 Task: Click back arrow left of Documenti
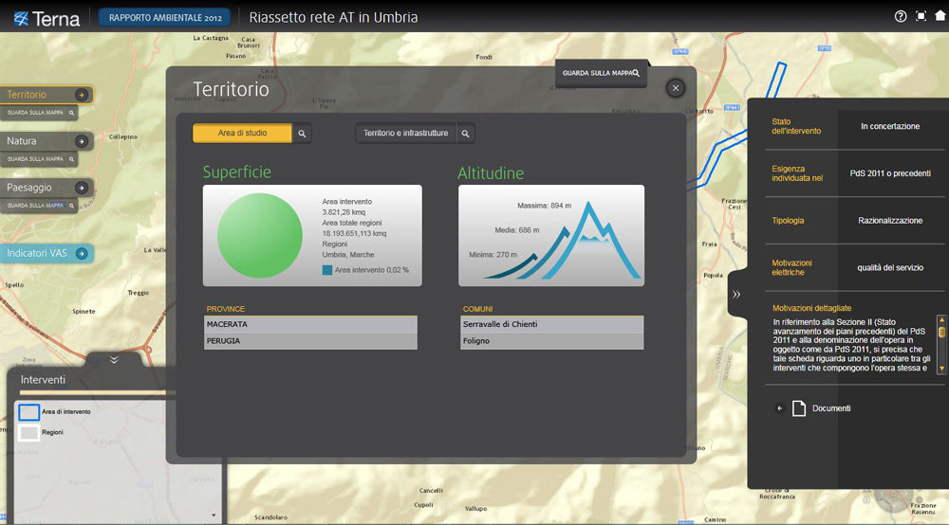pyautogui.click(x=780, y=408)
